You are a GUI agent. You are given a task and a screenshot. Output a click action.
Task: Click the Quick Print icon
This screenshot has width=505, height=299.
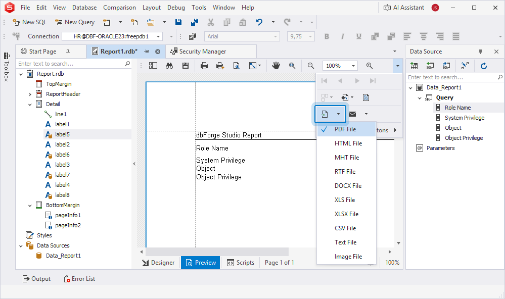220,66
